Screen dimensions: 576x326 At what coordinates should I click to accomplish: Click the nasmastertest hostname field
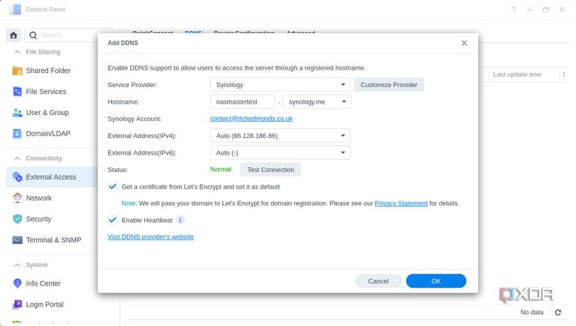click(242, 102)
